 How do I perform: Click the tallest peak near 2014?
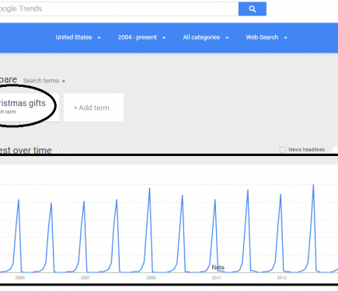click(313, 185)
